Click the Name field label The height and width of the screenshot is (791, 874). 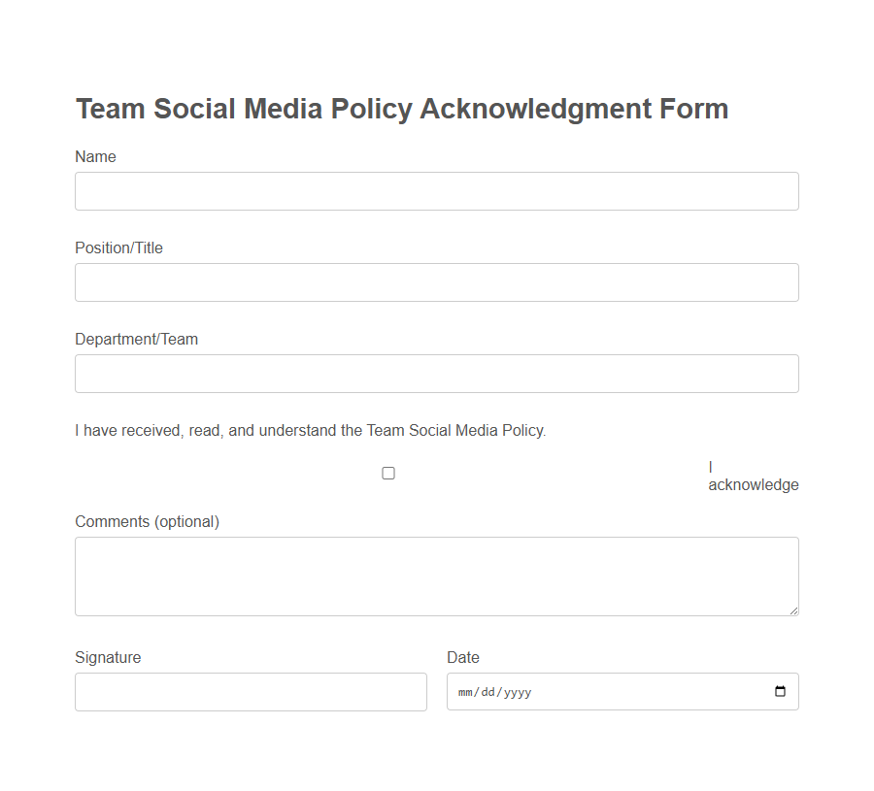pyautogui.click(x=95, y=156)
